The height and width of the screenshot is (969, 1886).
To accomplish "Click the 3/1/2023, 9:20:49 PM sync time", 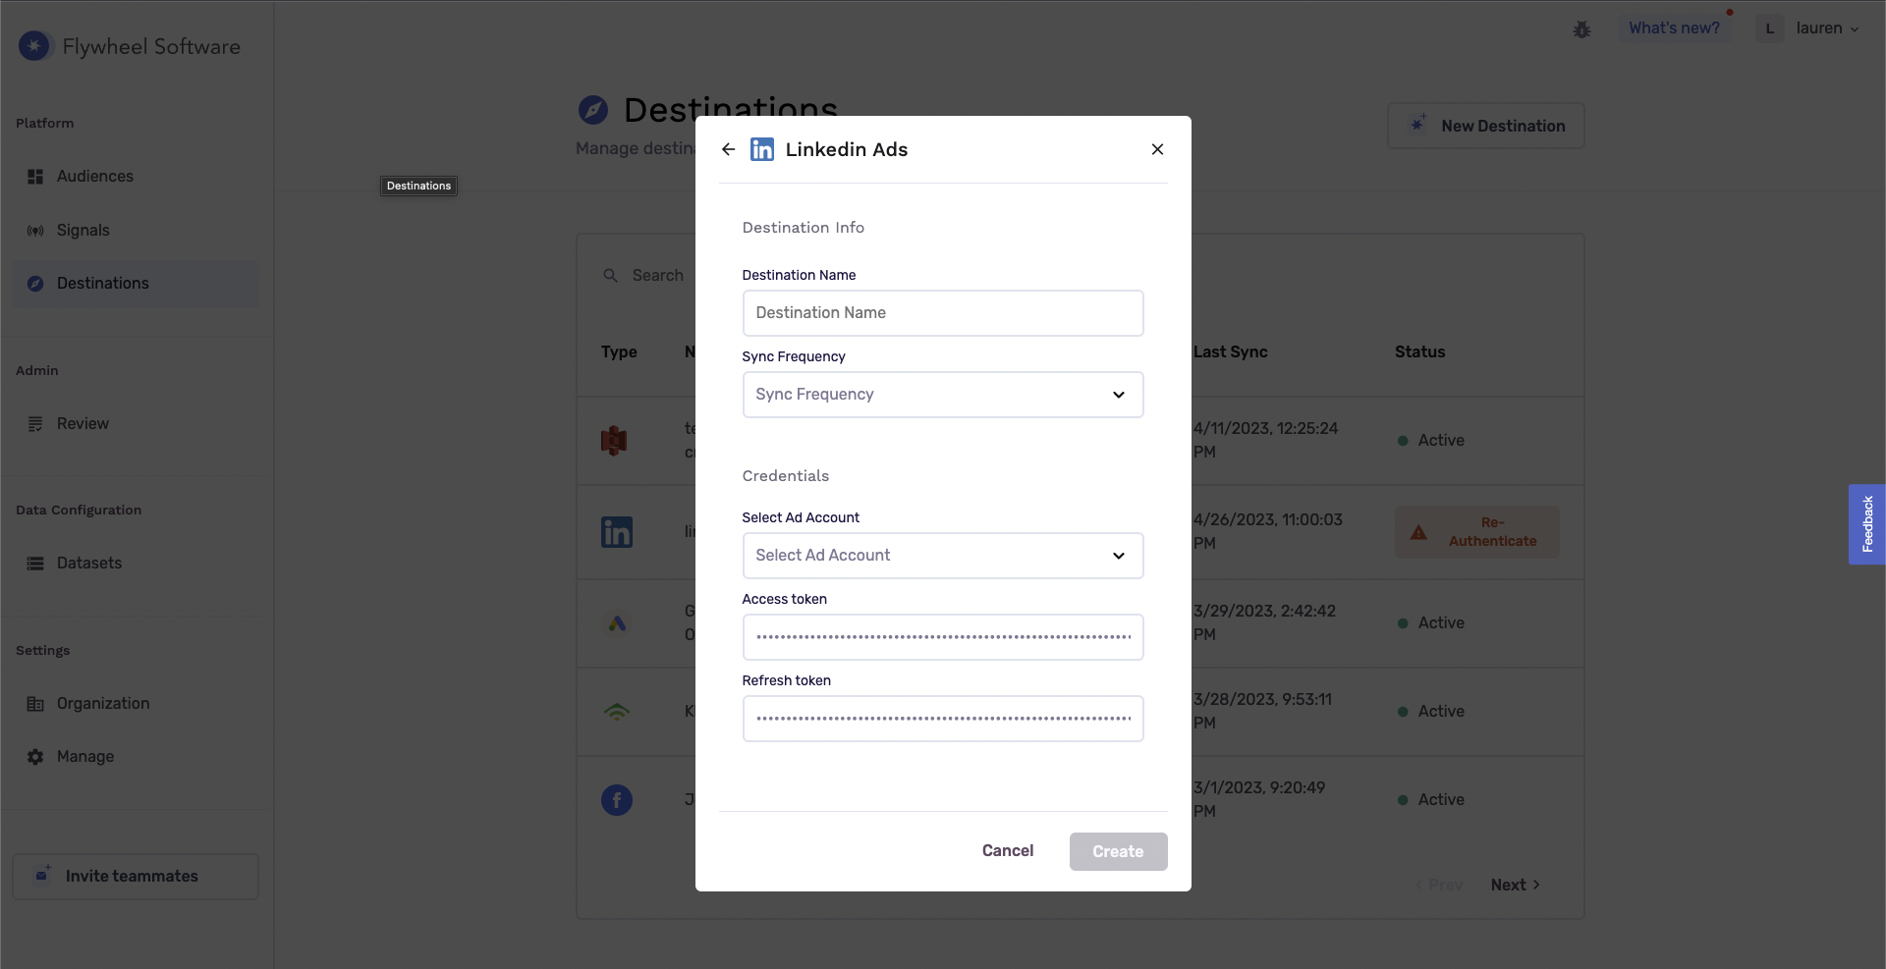I will pyautogui.click(x=1259, y=800).
